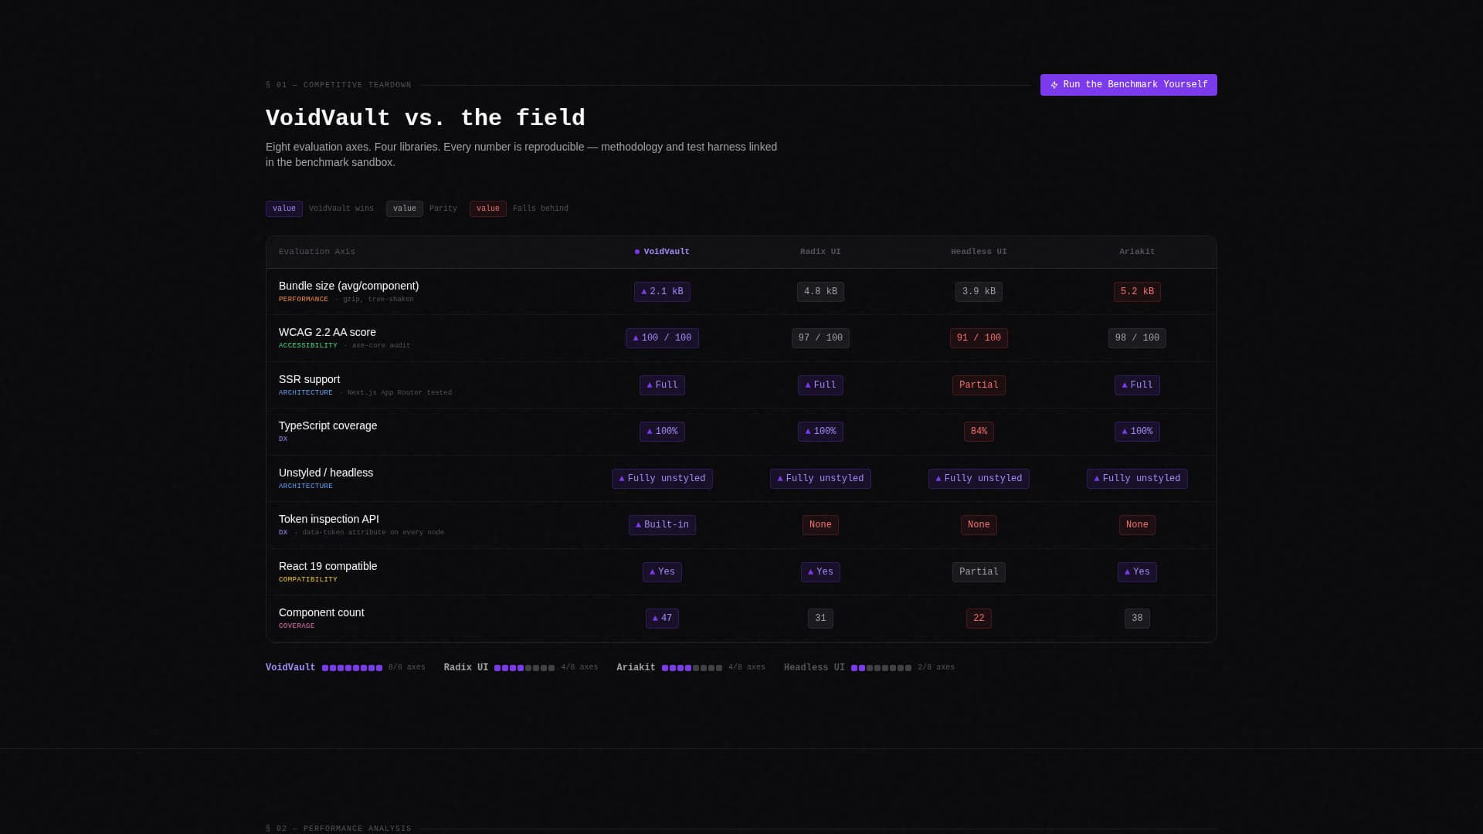Screen dimensions: 1483x834
Task: Click the 97 / 100 WCAG score badge
Action: (x=820, y=338)
